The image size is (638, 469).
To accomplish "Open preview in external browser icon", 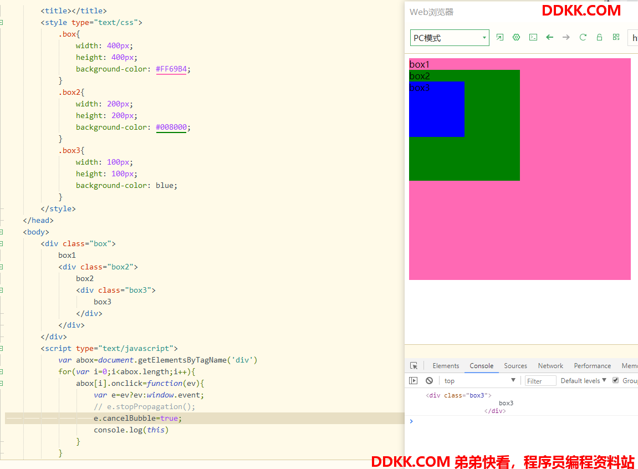I will pos(499,38).
